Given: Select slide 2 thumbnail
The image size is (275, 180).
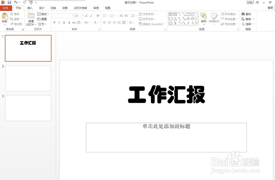Looking at the screenshot, I should pyautogui.click(x=28, y=78).
